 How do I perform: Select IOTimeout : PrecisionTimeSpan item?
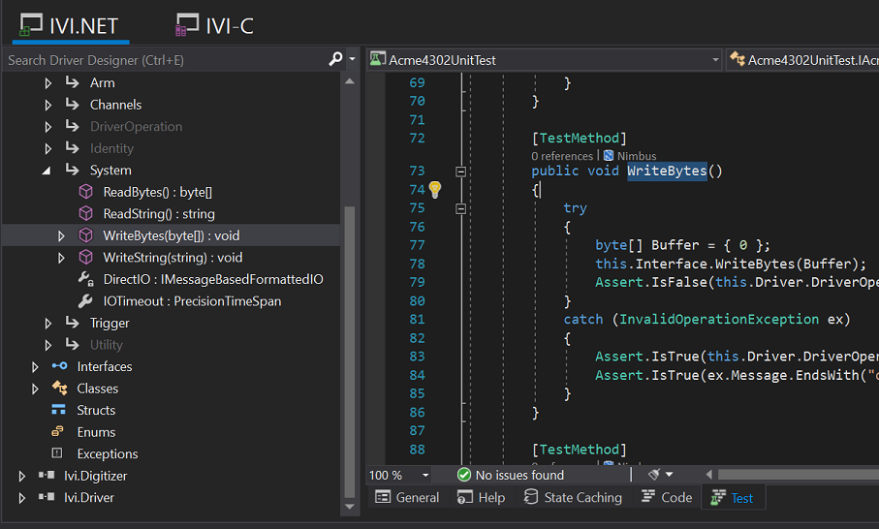(192, 301)
